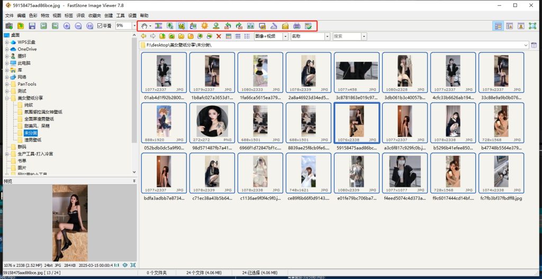This screenshot has width=542, height=279.
Task: Open the clone stamp tool
Action: point(216,25)
